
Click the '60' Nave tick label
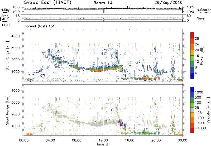click(189, 16)
